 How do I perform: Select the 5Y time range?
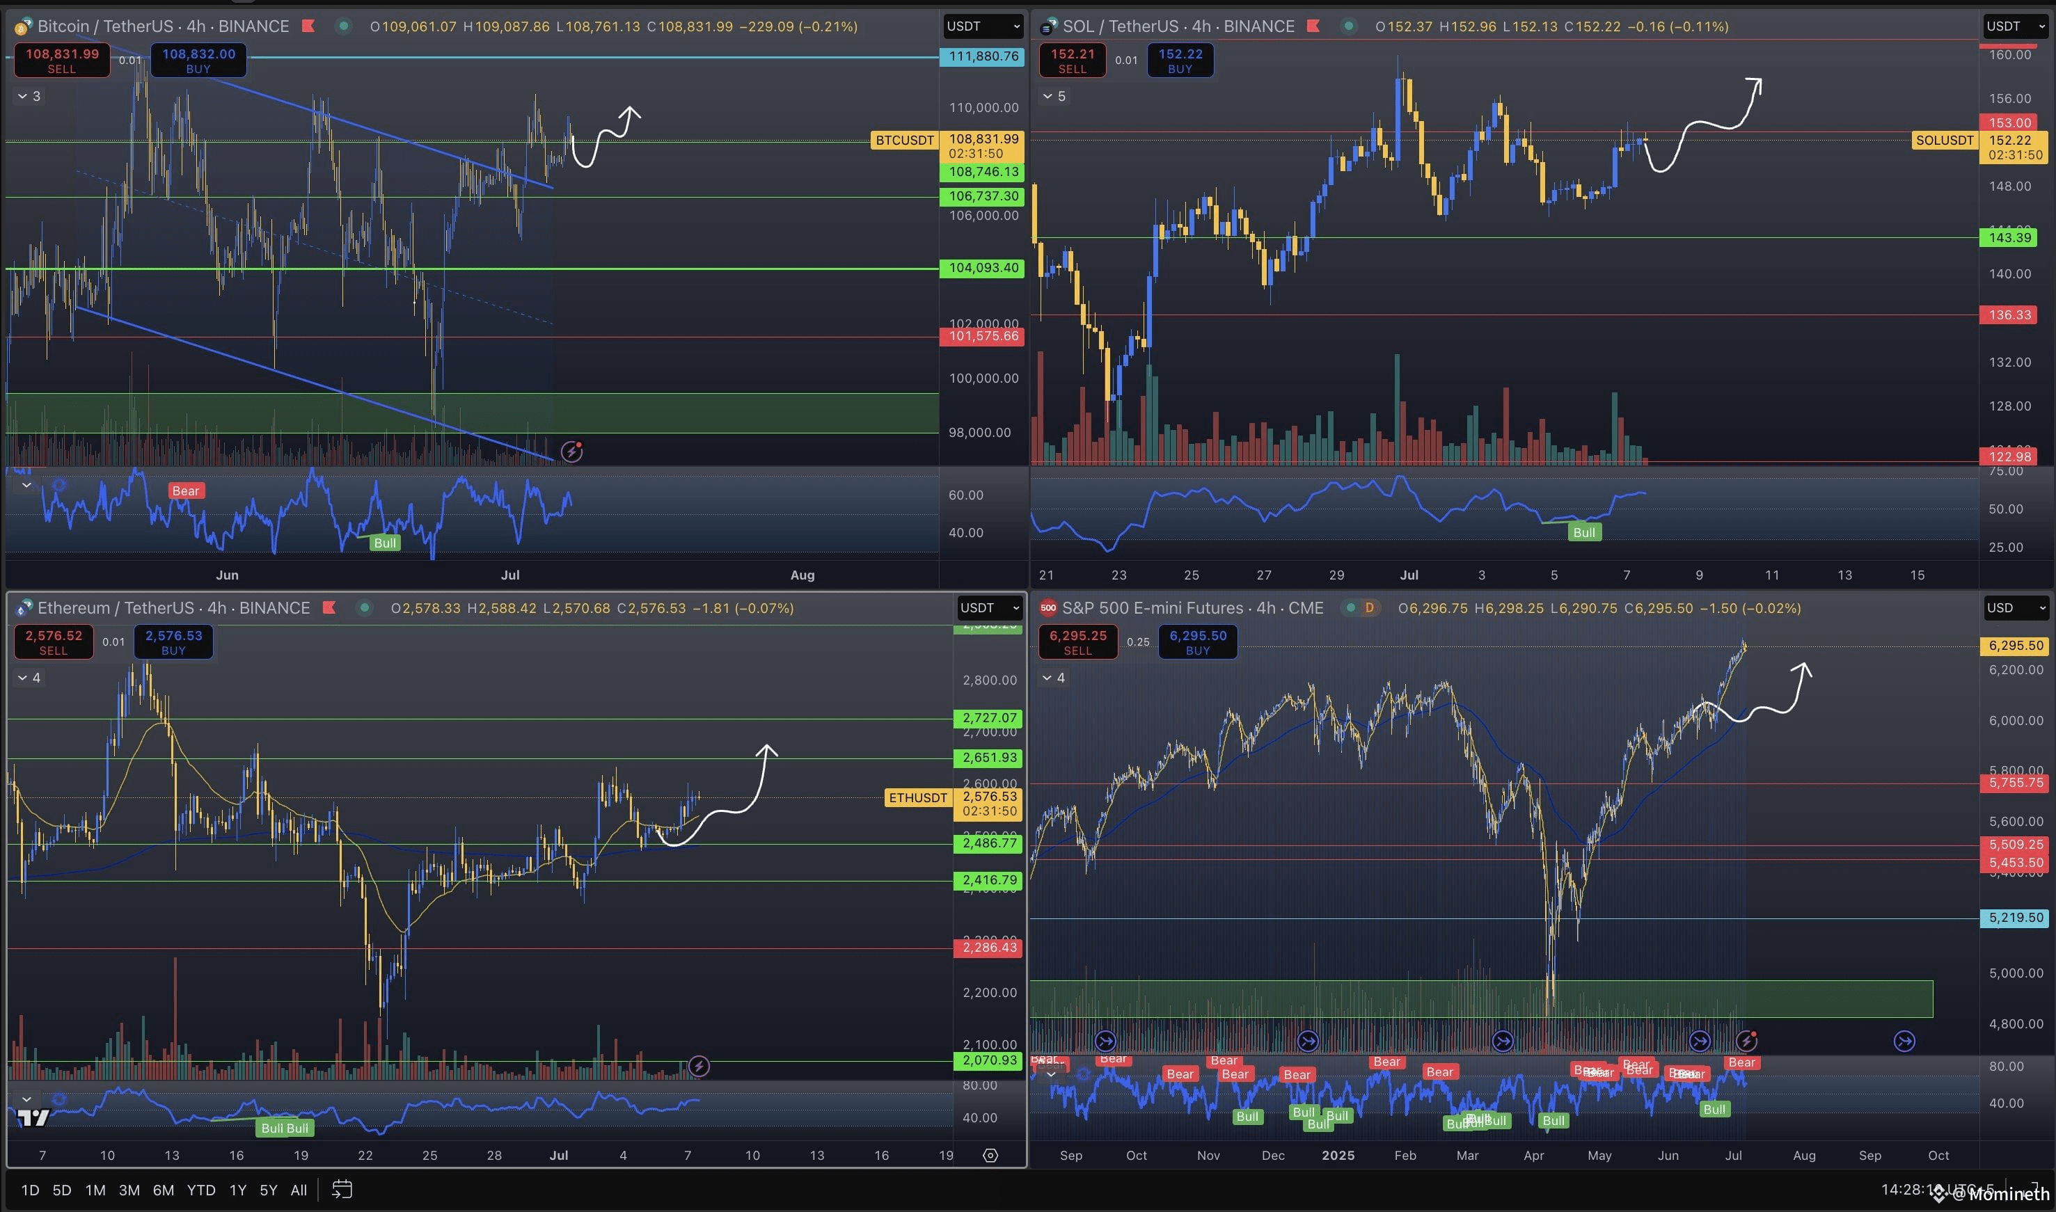[x=269, y=1190]
